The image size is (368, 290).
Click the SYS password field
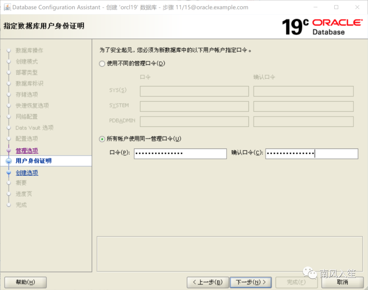coord(194,91)
